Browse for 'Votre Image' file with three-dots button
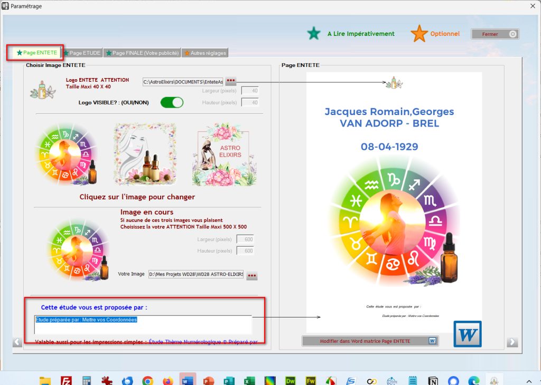The image size is (541, 385). [252, 275]
